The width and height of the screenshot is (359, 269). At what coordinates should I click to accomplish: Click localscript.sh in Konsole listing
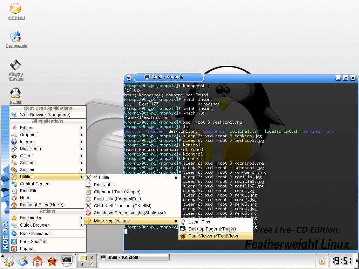pos(282,131)
